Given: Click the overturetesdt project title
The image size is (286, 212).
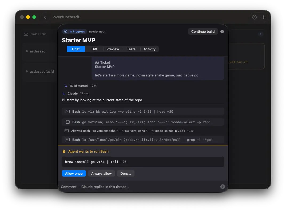Looking at the screenshot, I should tap(66, 17).
